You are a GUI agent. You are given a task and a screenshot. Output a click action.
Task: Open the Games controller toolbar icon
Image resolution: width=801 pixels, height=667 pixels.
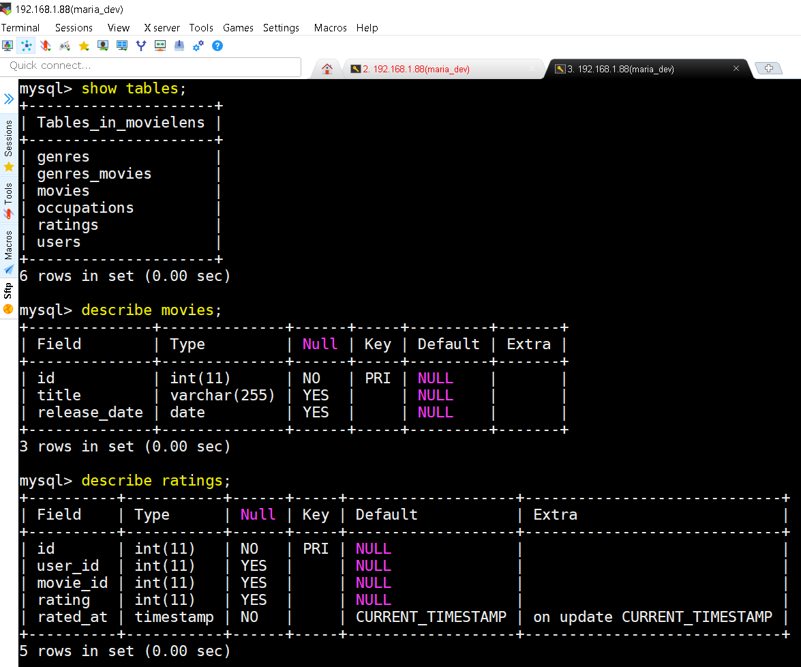(65, 46)
